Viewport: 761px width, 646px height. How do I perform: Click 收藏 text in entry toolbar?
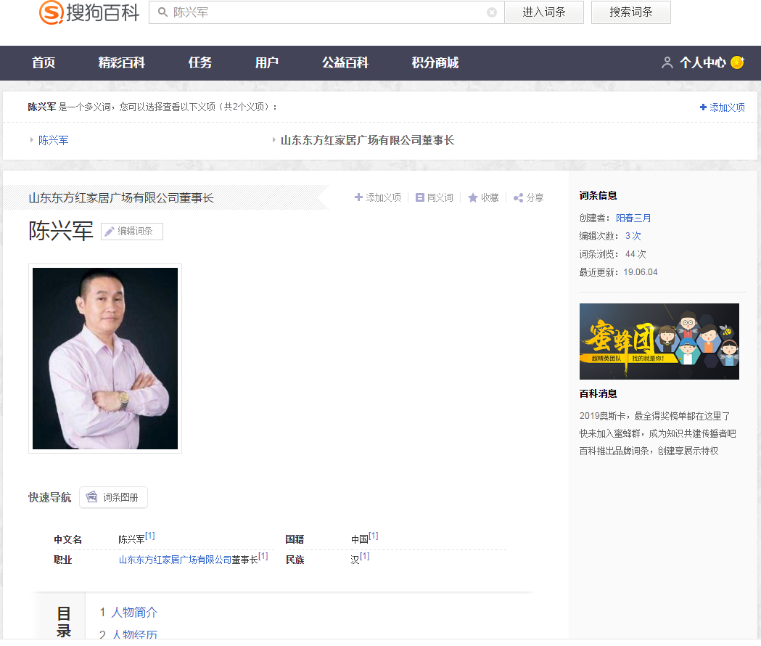(490, 197)
